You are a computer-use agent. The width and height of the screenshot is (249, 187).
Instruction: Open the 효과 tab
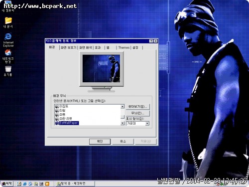[99, 47]
